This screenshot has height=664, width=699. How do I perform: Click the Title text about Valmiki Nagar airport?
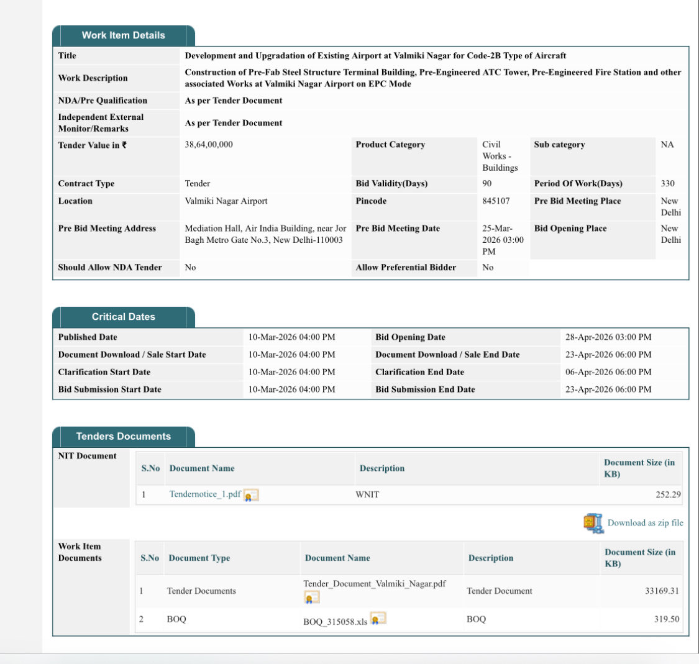point(375,56)
